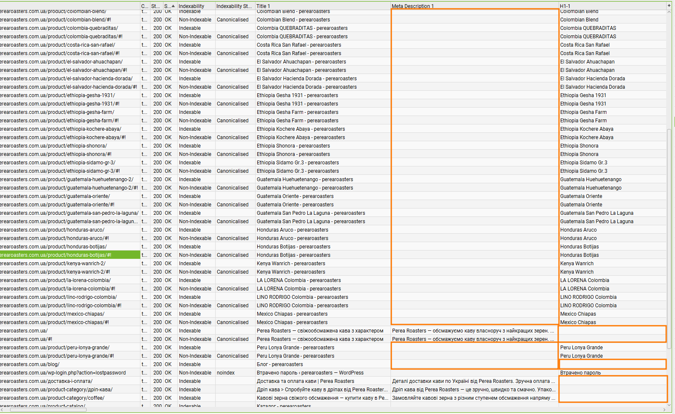
Task: Select the kenya-wanrich-2/ URL without hash
Action: 53,264
